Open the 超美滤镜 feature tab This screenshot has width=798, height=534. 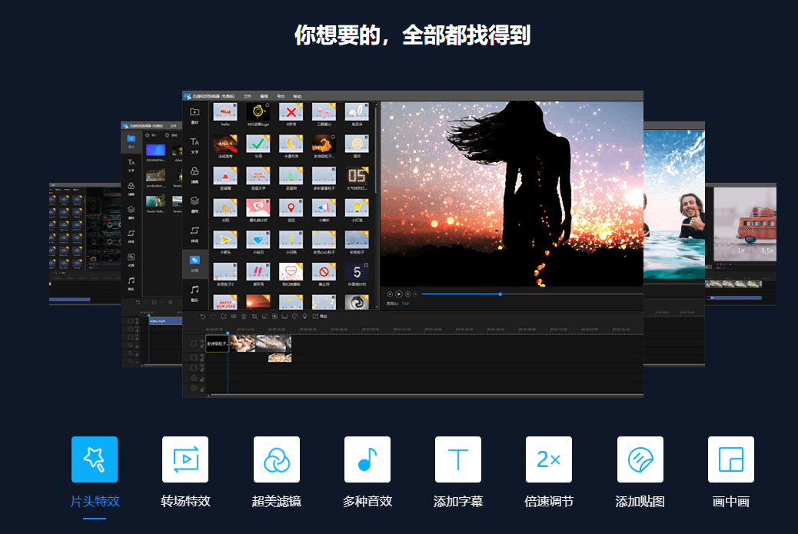click(276, 473)
